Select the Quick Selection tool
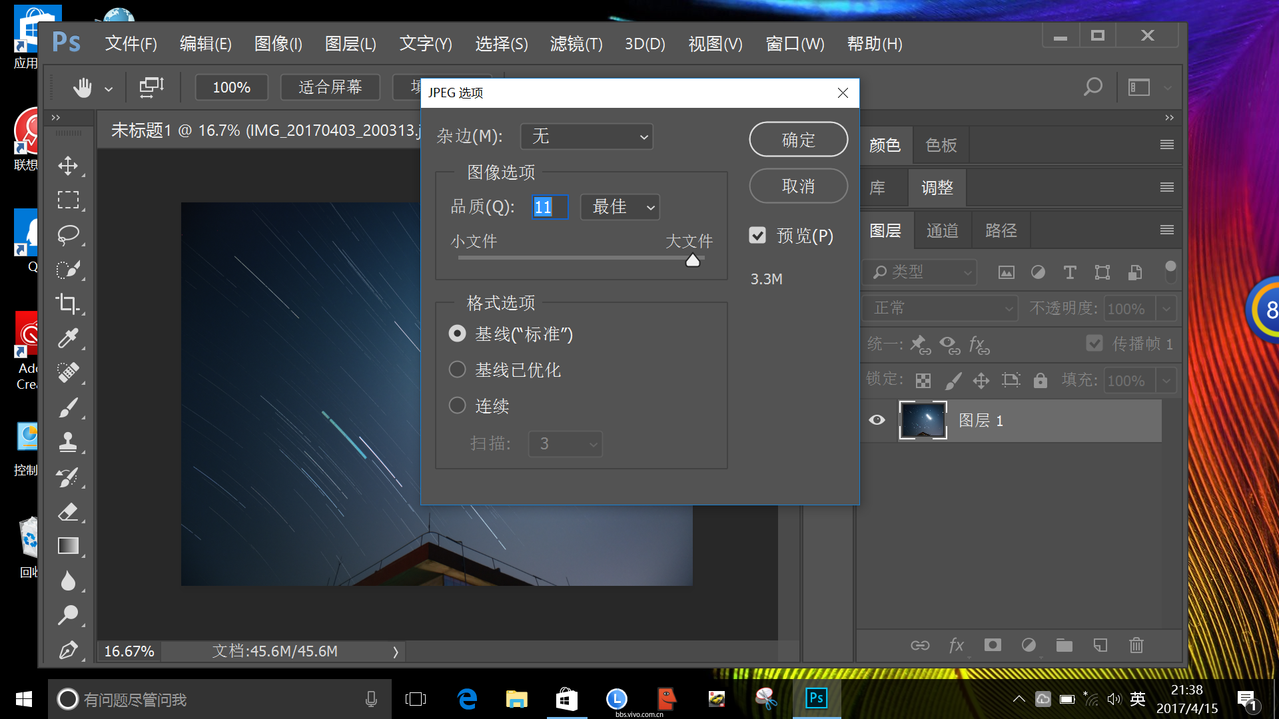Screen dimensions: 1279x719 [68, 270]
